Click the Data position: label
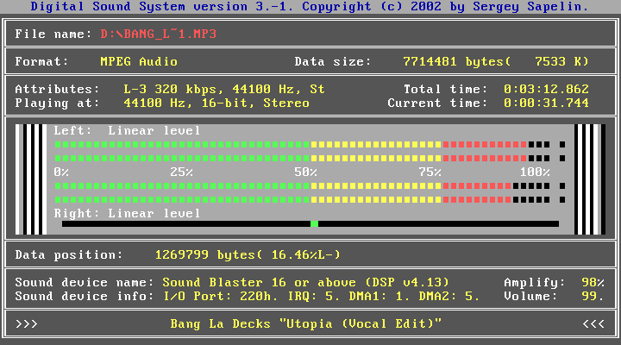The image size is (621, 345). point(69,254)
